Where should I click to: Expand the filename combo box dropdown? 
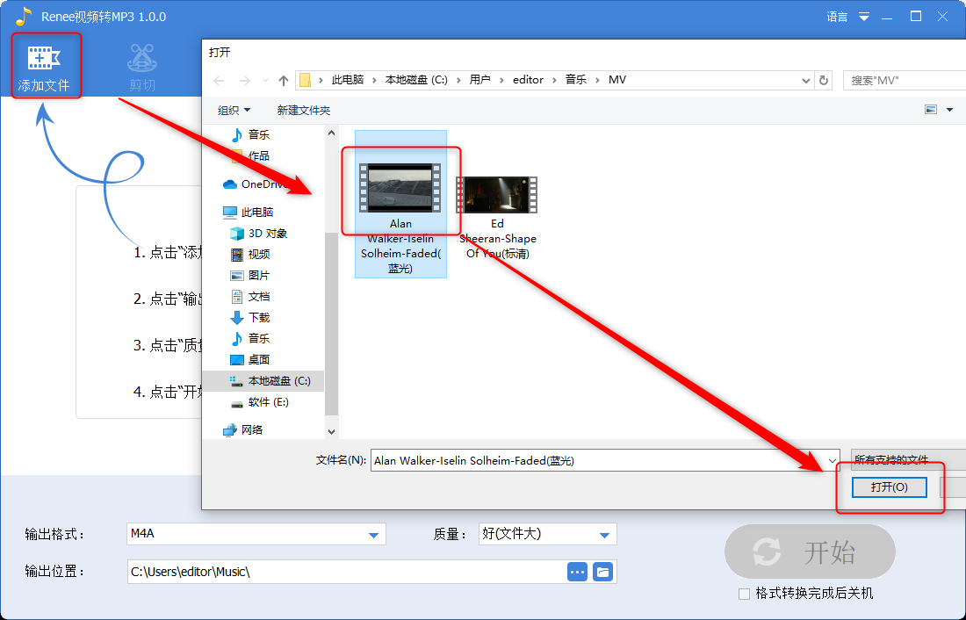coord(833,460)
